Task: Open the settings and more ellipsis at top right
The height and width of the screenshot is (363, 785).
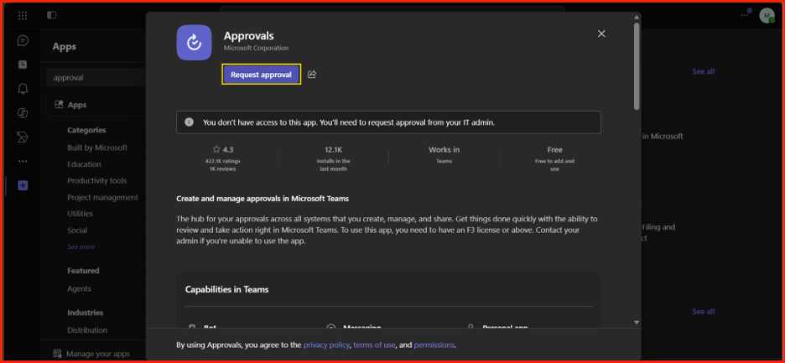Action: pos(745,15)
